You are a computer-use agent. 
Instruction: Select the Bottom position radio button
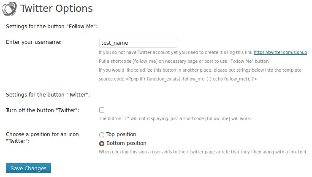102,143
